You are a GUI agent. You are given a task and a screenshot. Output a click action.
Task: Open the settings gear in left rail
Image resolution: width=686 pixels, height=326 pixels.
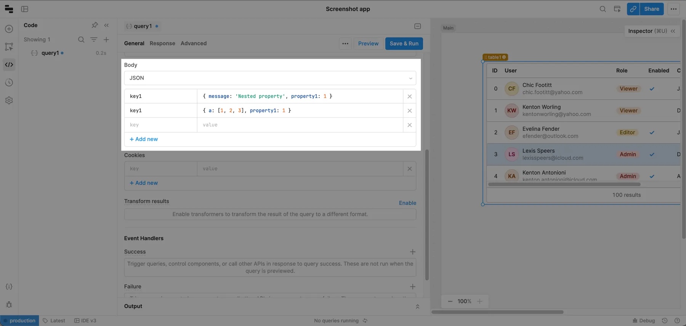tap(9, 100)
